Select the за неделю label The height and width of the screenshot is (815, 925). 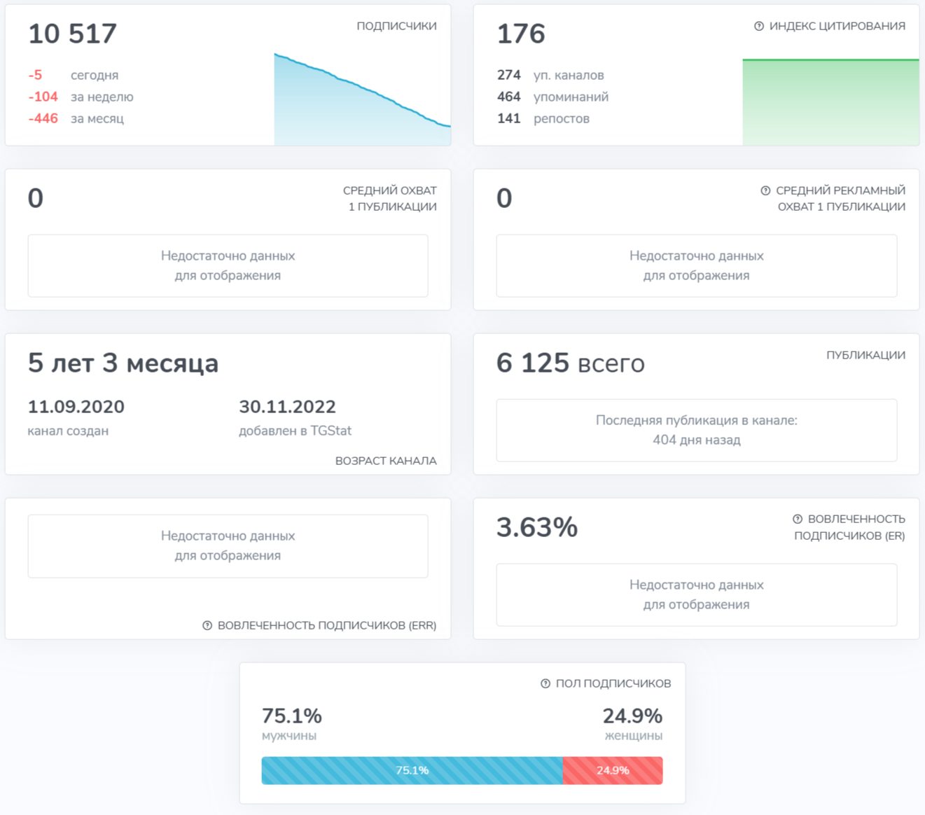(102, 97)
